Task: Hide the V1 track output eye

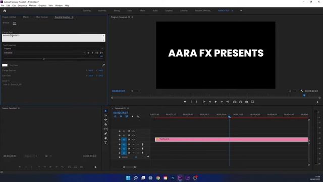Action: 133,140
